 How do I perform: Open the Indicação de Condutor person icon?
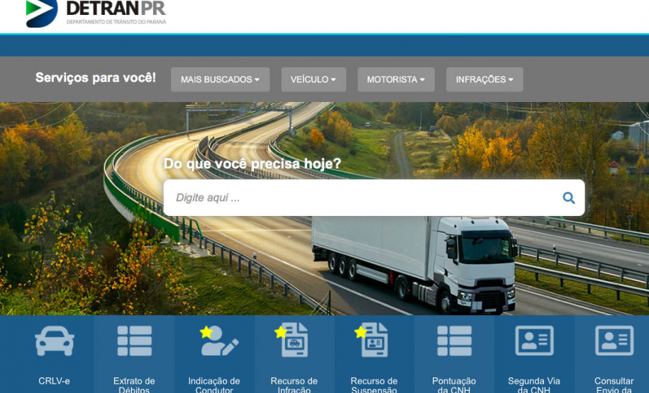[x=218, y=341]
